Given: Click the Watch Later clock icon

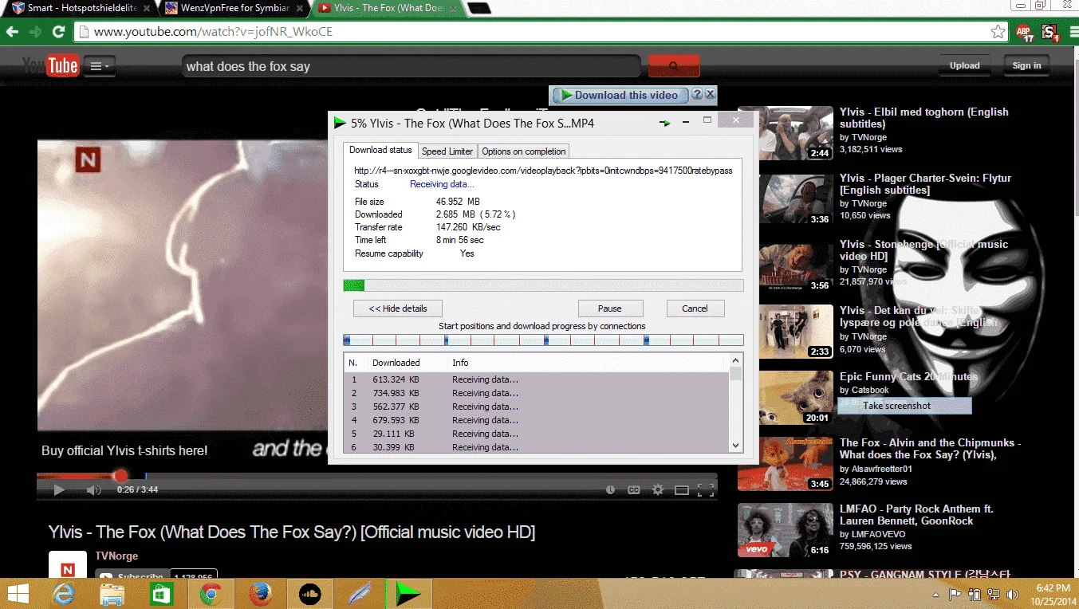Looking at the screenshot, I should (611, 490).
